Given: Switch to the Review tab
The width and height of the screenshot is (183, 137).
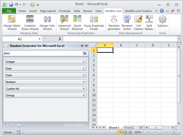Looking at the screenshot, I should [87, 11].
